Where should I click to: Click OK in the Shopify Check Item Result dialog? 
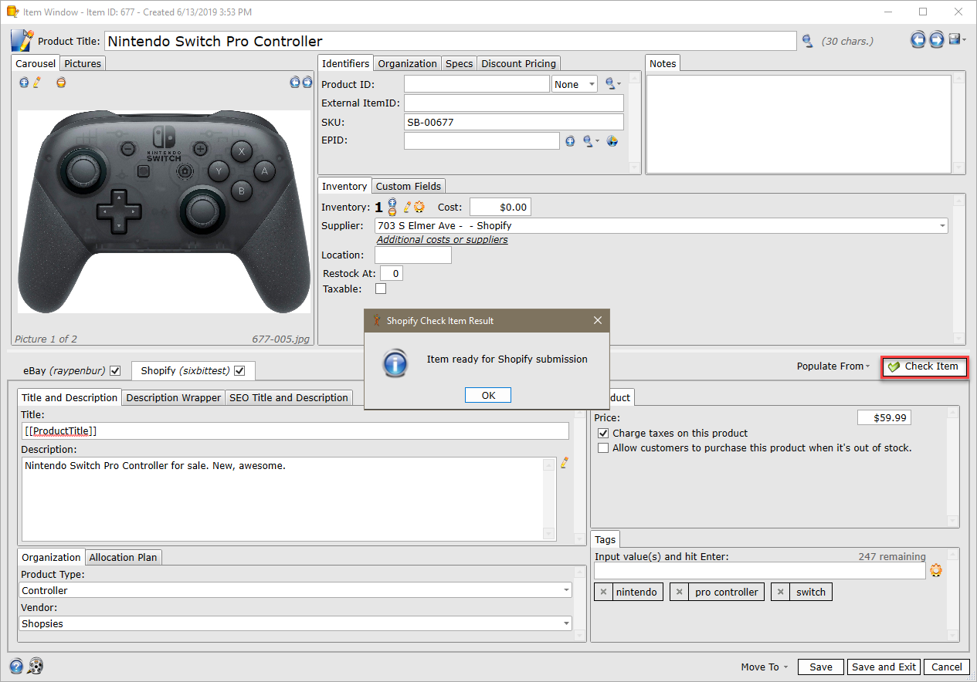pyautogui.click(x=488, y=395)
